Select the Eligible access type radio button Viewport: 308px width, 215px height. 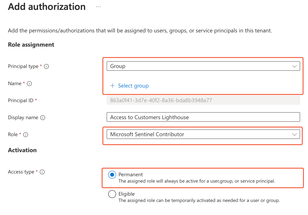(x=112, y=194)
